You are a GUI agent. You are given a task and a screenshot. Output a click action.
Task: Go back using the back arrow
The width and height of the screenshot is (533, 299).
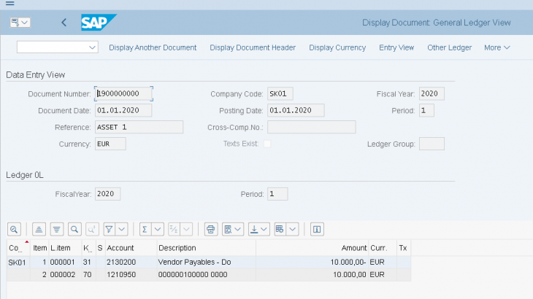64,23
